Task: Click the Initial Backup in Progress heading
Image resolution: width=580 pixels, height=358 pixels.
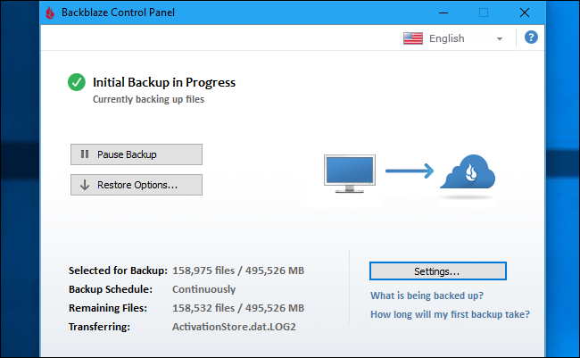Action: tap(164, 82)
